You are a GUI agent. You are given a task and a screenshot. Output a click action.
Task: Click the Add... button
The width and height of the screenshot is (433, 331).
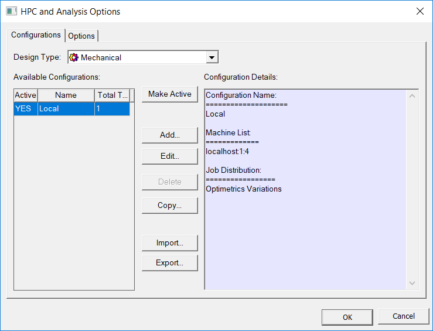tap(169, 135)
